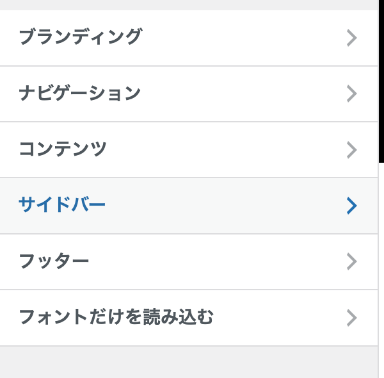Click the scrollbar track below the thumb
Image resolution: width=384 pixels, height=378 pixels.
[x=381, y=270]
